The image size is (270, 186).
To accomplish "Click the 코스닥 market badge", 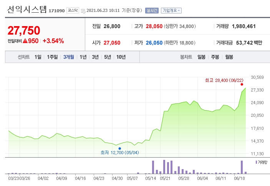I will [73, 10].
